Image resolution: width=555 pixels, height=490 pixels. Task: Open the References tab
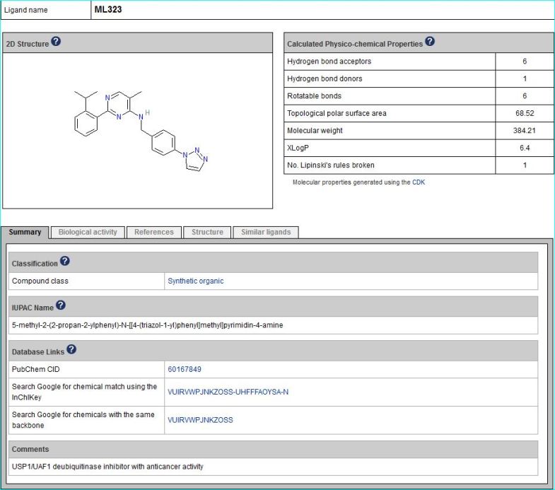[153, 232]
